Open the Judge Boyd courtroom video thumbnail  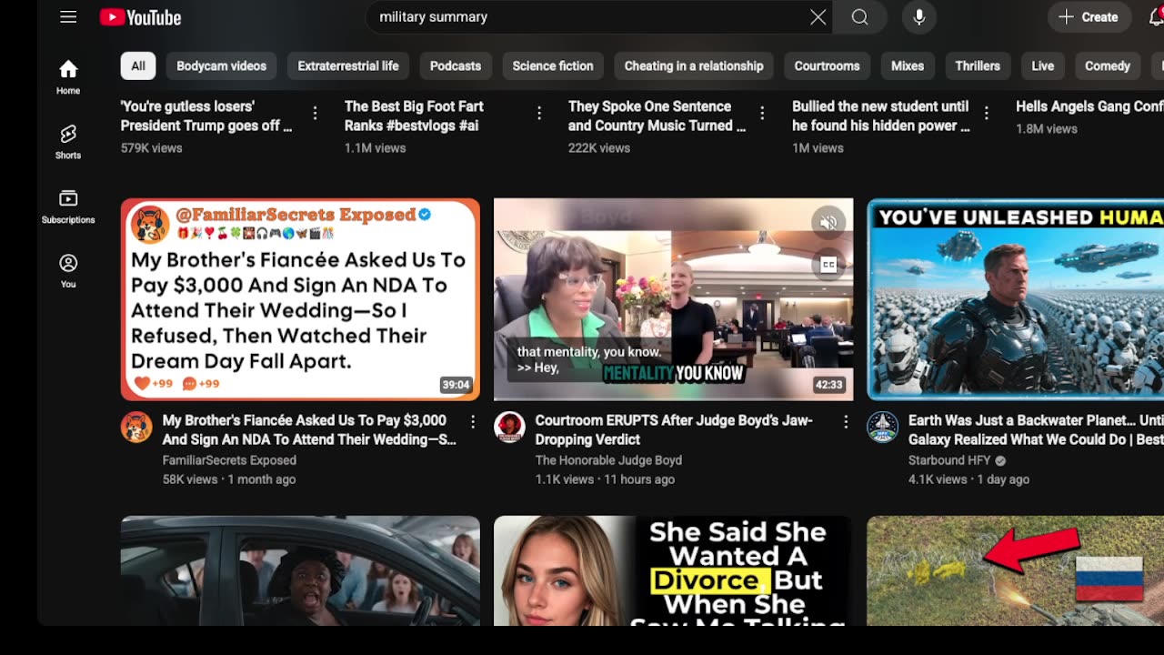(x=674, y=299)
